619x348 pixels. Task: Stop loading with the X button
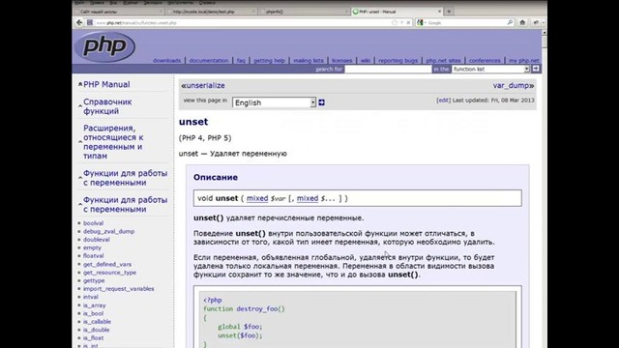point(408,22)
